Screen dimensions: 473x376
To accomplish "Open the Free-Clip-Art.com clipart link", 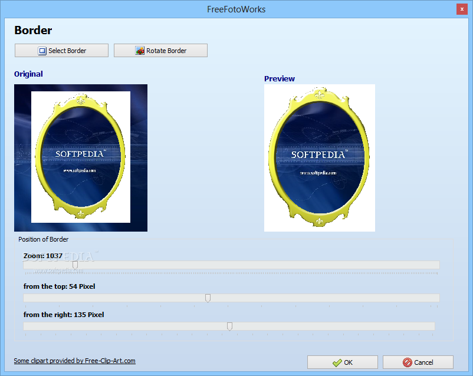I will (74, 361).
